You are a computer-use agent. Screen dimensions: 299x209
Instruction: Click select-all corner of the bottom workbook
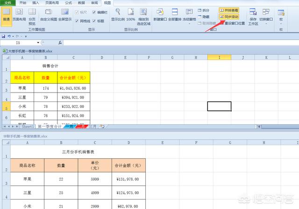click(6, 142)
